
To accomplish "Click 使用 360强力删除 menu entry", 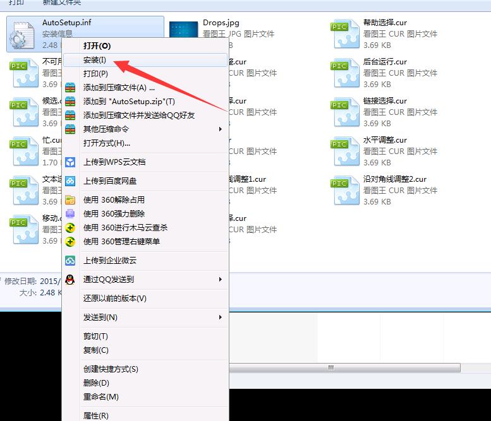I will click(114, 214).
